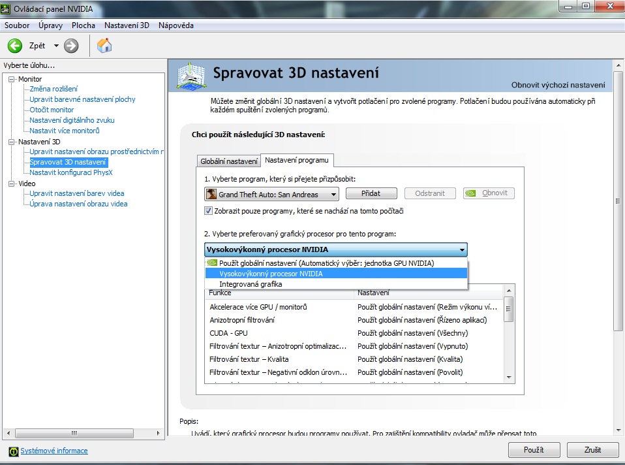Select the 'CUDA - GPU' row
This screenshot has width=625, height=465.
(x=354, y=333)
